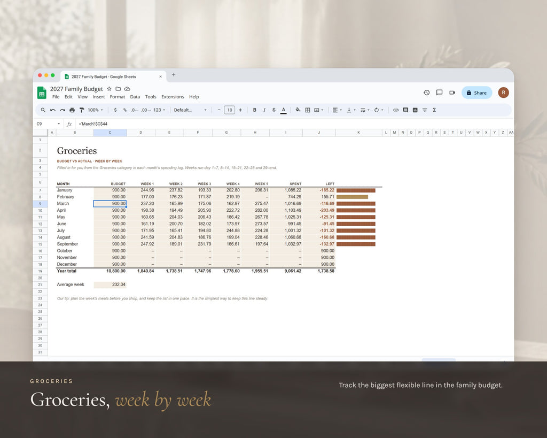Open the Insert menu

99,97
